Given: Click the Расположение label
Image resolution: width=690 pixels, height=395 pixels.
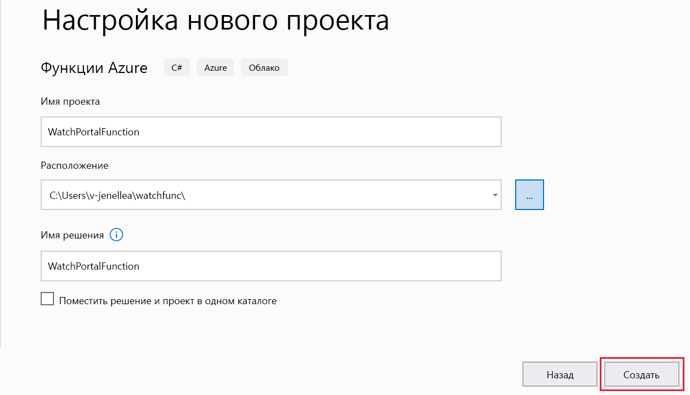Looking at the screenshot, I should coord(75,165).
